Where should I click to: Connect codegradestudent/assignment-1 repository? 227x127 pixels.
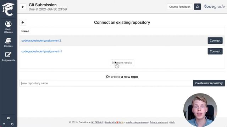pyautogui.click(x=215, y=52)
